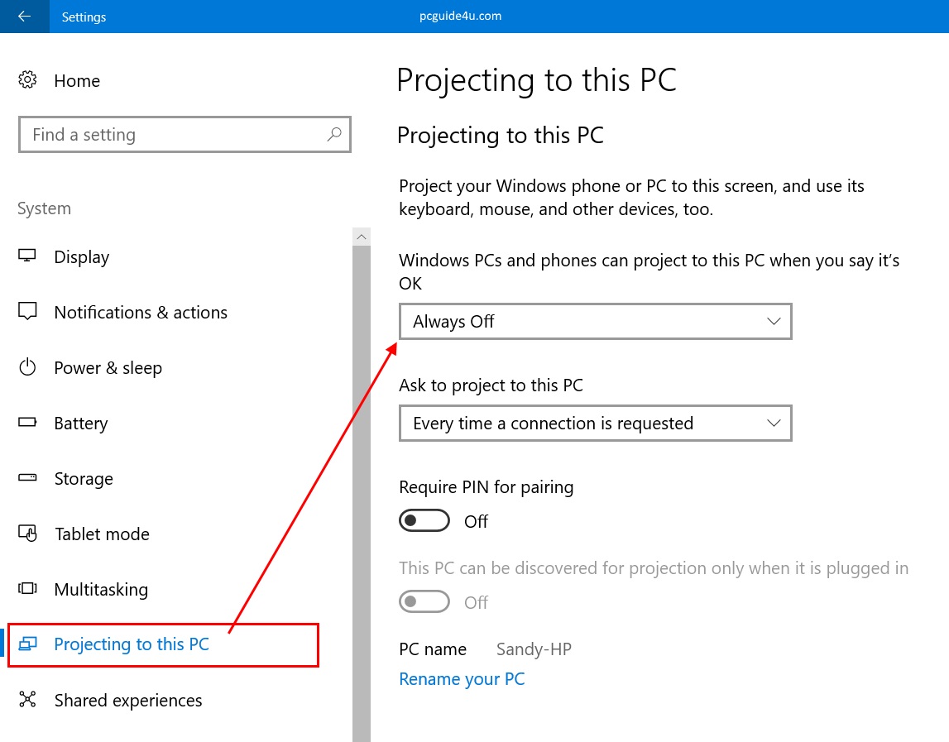Go to Home settings page
The image size is (949, 742).
pyautogui.click(x=76, y=80)
